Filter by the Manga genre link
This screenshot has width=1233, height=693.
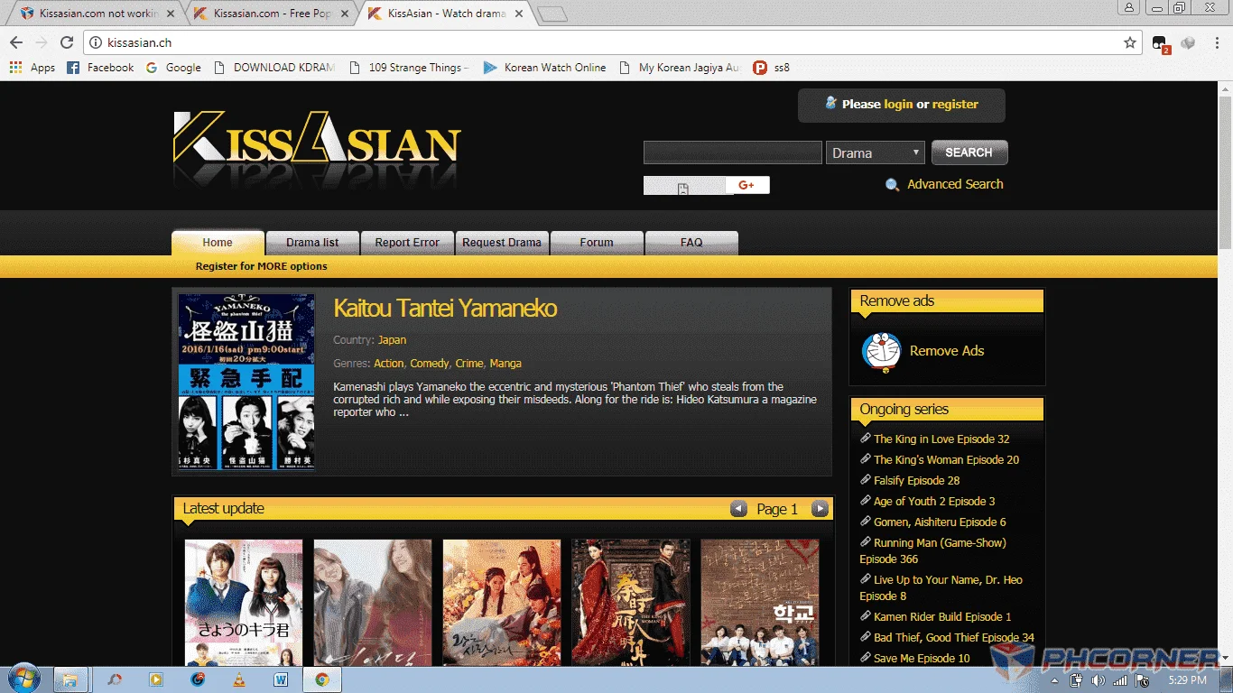(505, 364)
